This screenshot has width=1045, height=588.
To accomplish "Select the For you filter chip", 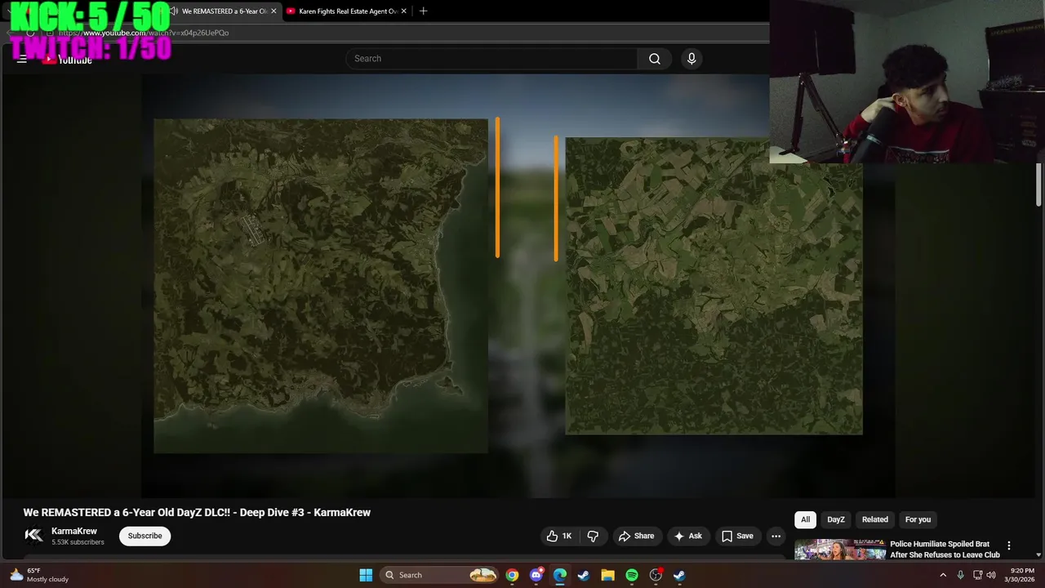I will (x=918, y=519).
